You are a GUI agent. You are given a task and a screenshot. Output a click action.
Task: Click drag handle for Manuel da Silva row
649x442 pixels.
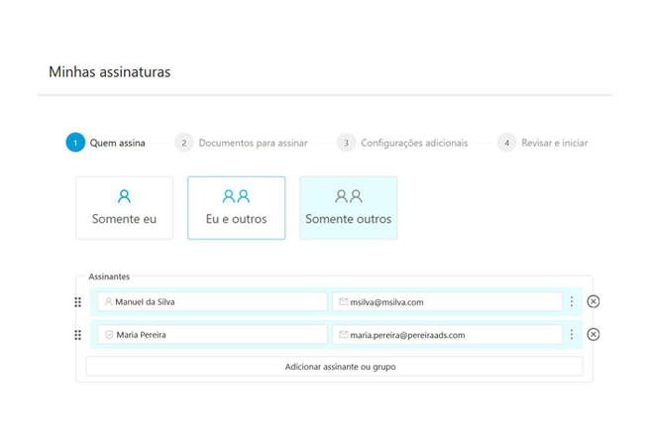78,302
